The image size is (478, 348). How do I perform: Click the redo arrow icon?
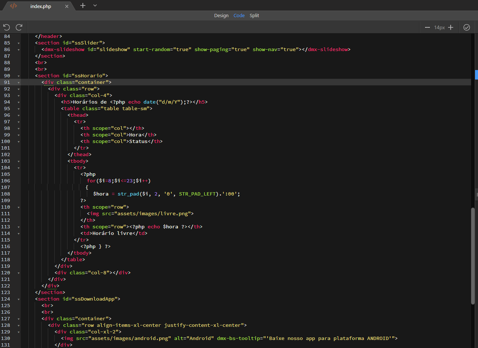pyautogui.click(x=19, y=27)
